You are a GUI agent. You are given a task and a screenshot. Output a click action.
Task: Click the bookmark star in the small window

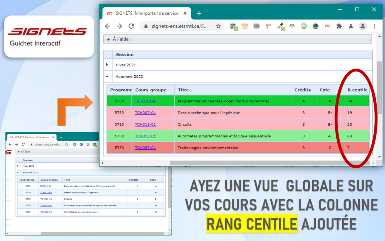tap(66, 145)
